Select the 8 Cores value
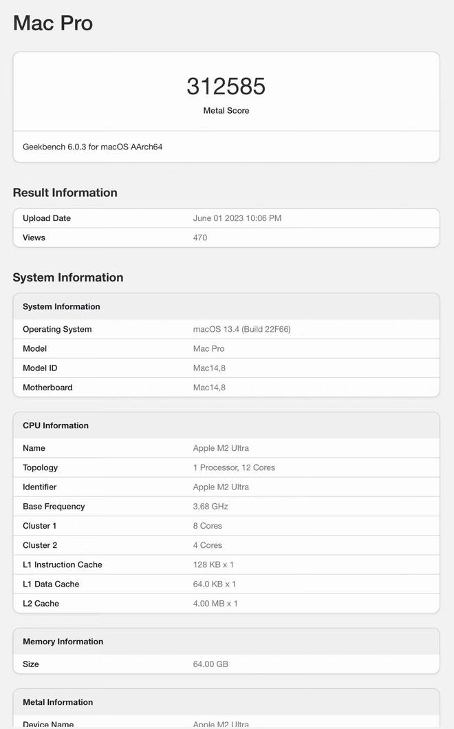 pyautogui.click(x=207, y=526)
